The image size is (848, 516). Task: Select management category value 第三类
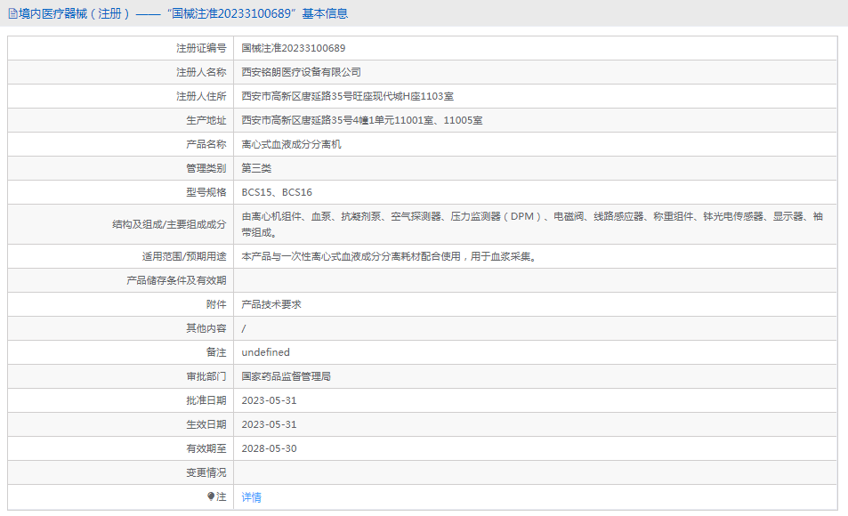(x=256, y=168)
